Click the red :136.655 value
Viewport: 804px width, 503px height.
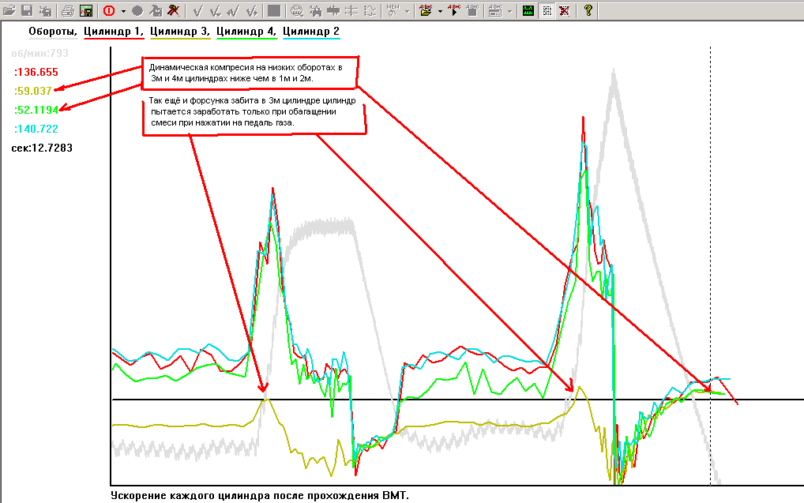click(36, 73)
